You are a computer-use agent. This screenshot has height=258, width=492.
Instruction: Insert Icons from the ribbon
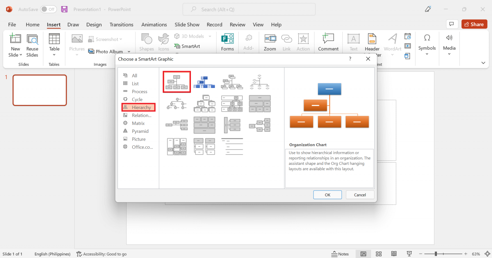(163, 42)
